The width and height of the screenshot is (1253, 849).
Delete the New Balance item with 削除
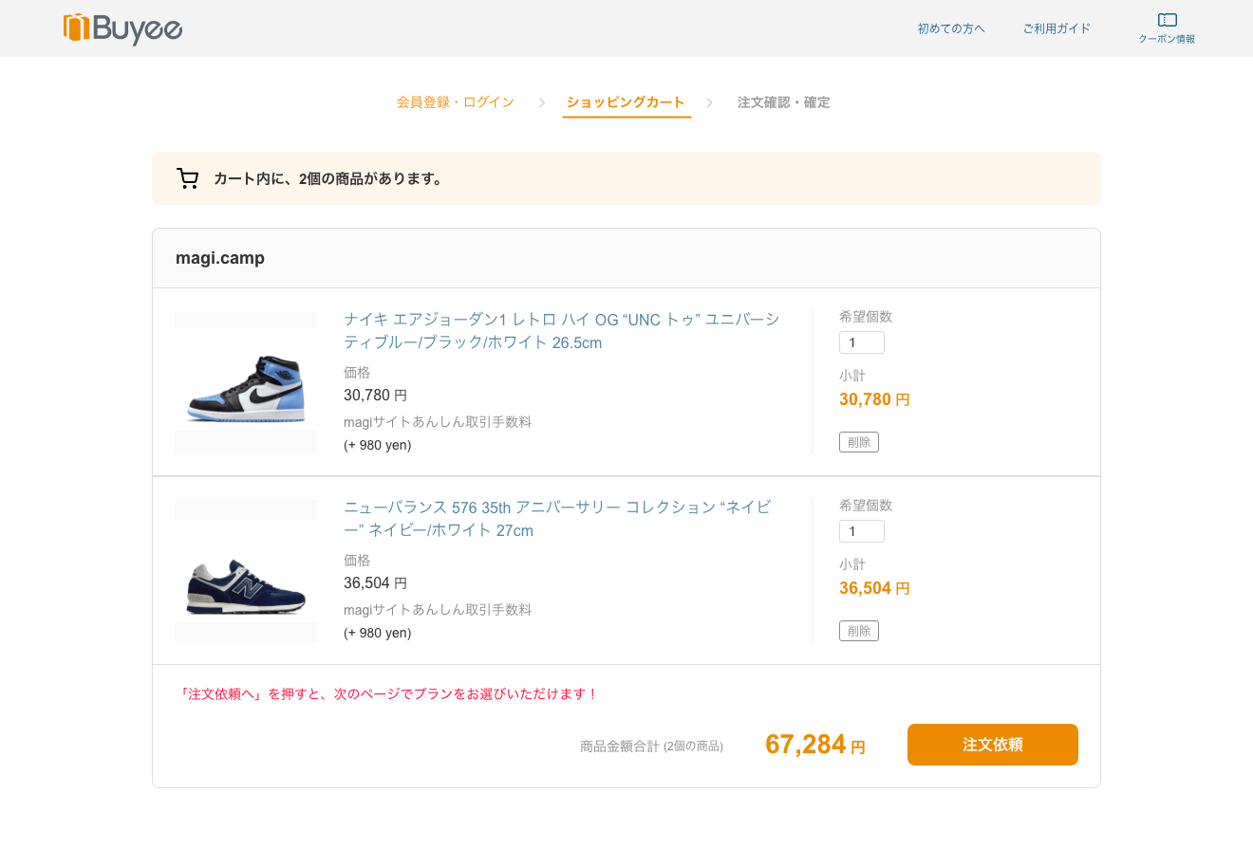coord(859,631)
